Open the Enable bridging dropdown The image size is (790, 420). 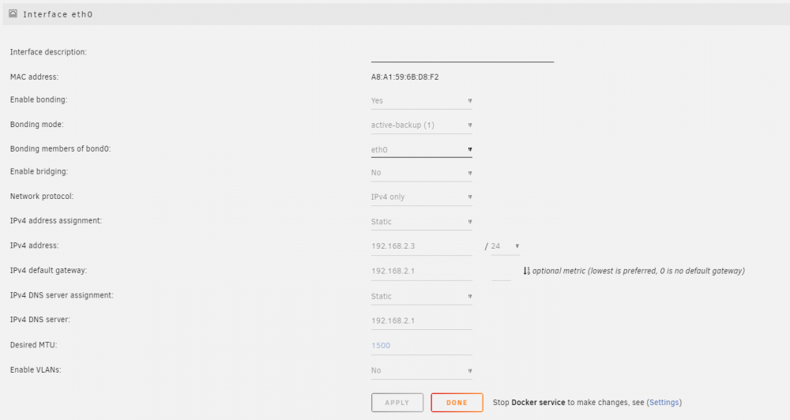point(422,173)
